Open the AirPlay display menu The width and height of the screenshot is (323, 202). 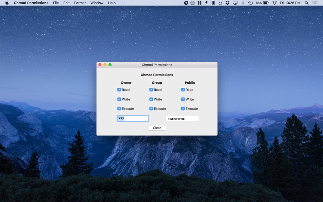coord(235,3)
